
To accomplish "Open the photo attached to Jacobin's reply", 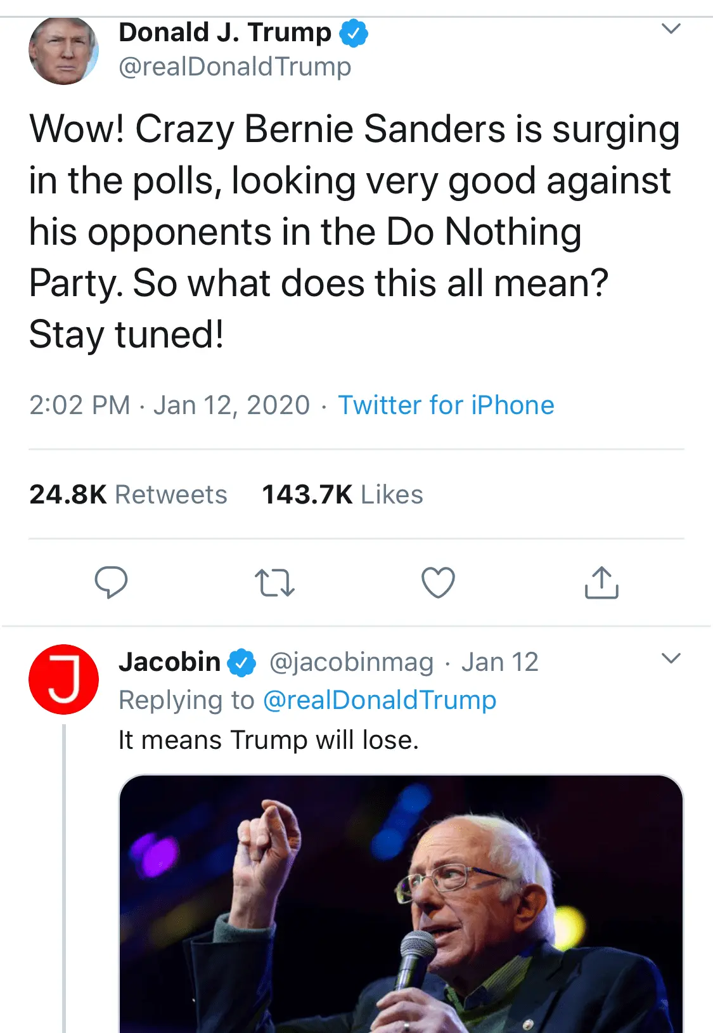I will 401,904.
